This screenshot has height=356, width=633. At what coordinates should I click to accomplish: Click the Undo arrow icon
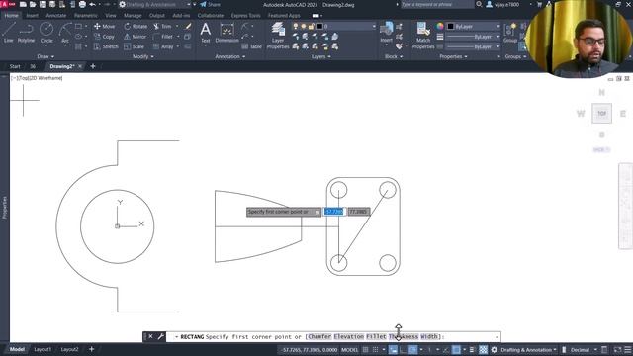(92, 4)
